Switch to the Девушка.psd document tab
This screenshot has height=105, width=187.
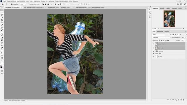pos(60,7)
